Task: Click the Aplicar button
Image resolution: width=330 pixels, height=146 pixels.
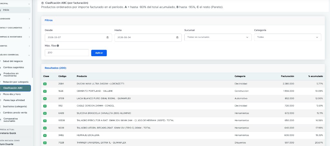Action: 99,53
